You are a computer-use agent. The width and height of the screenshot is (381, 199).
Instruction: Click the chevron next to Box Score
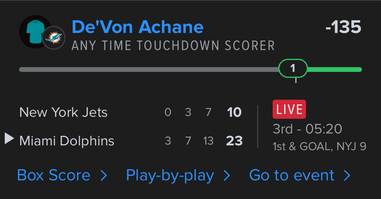click(x=104, y=176)
